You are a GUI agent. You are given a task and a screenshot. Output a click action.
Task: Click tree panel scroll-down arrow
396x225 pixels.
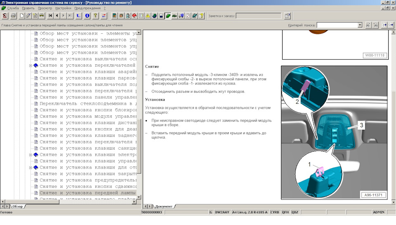pos(139,197)
